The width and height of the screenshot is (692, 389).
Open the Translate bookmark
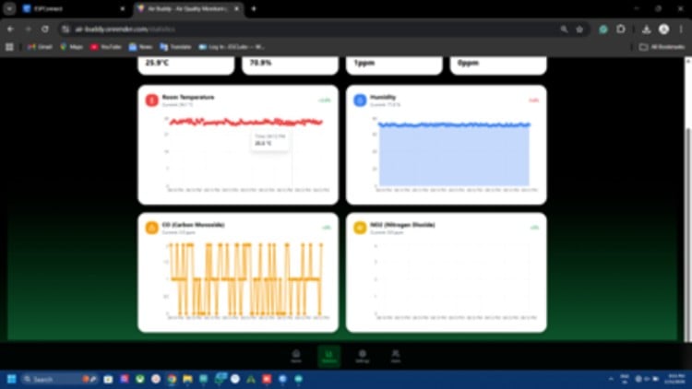(175, 47)
